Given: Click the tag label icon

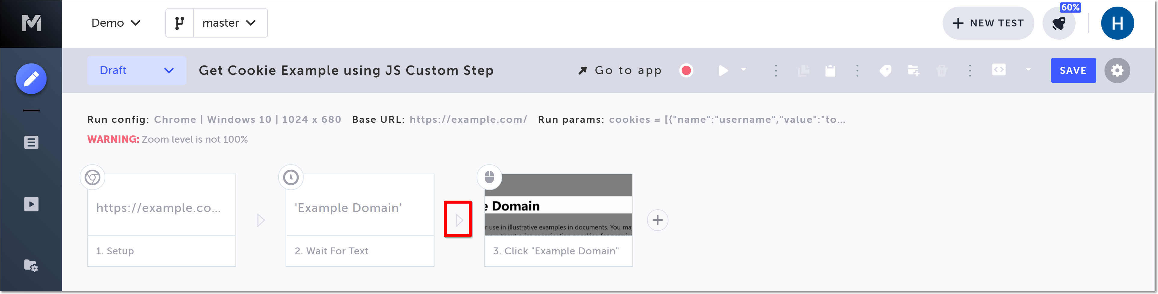Looking at the screenshot, I should [x=885, y=71].
